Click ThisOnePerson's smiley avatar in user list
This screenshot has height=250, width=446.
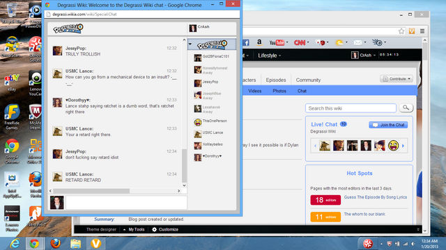(198, 122)
